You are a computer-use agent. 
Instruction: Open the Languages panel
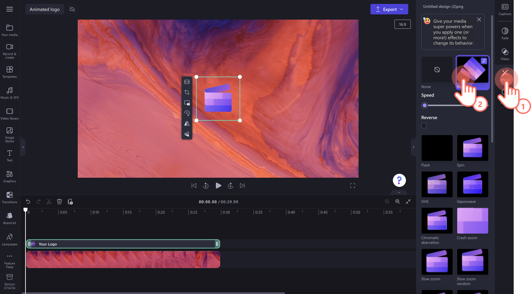pyautogui.click(x=10, y=240)
